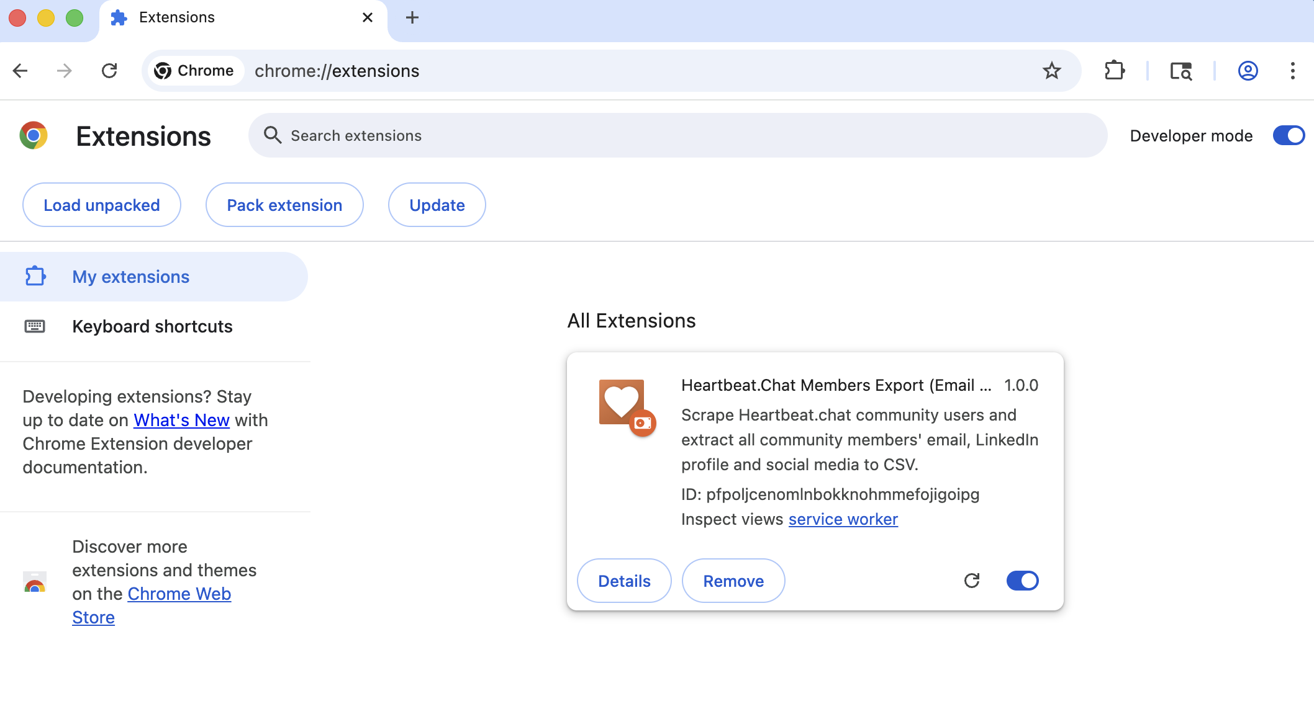The height and width of the screenshot is (727, 1314).
Task: Open the tab search icon in the toolbar
Action: click(1180, 71)
